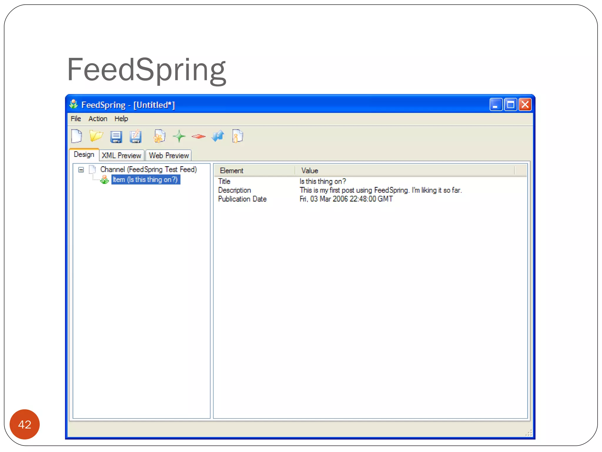Image resolution: width=602 pixels, height=452 pixels.
Task: Click the page icon beside Channel node
Action: coord(93,169)
